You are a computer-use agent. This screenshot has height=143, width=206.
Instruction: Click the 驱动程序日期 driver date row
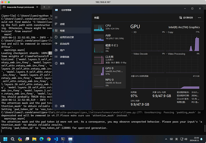[188, 96]
